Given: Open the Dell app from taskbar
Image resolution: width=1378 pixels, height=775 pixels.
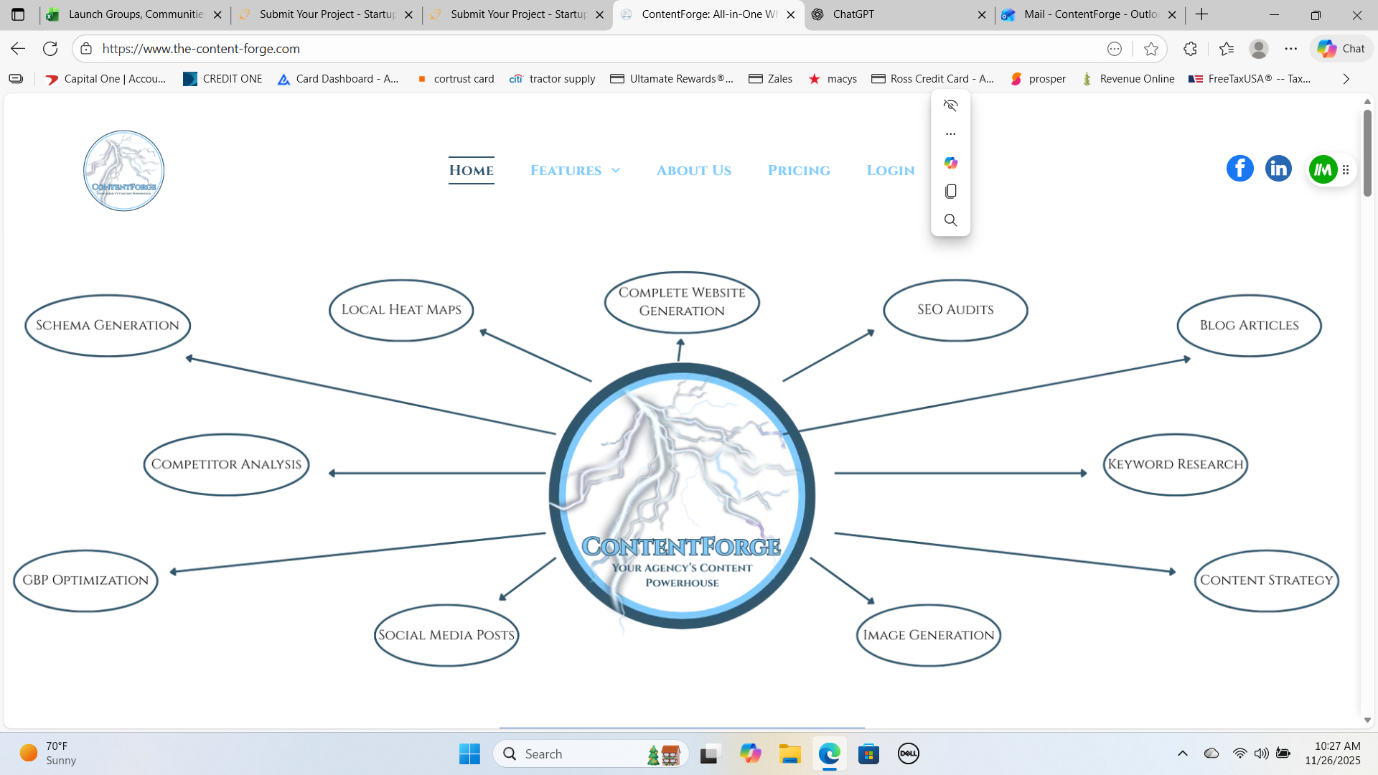Looking at the screenshot, I should (908, 753).
